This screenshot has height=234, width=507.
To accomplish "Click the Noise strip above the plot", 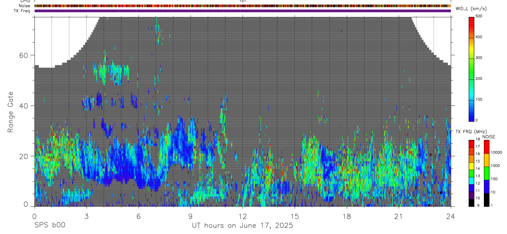I will [243, 6].
